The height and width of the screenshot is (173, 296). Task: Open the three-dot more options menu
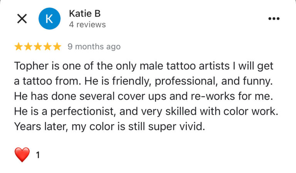pos(274,18)
